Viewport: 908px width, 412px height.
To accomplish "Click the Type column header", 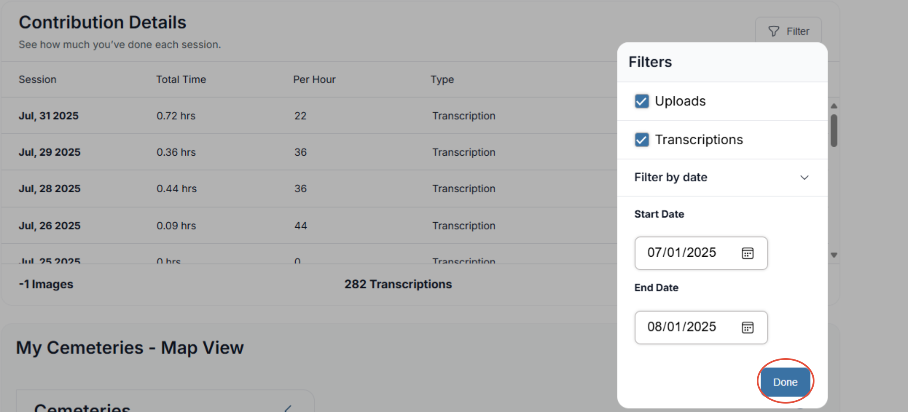I will (442, 80).
